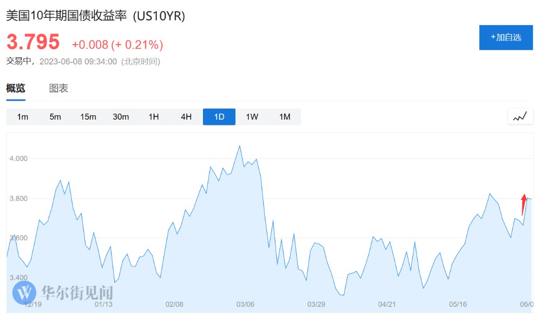The width and height of the screenshot is (537, 319).
Task: Click the 02/08 date axis label
Action: (174, 304)
